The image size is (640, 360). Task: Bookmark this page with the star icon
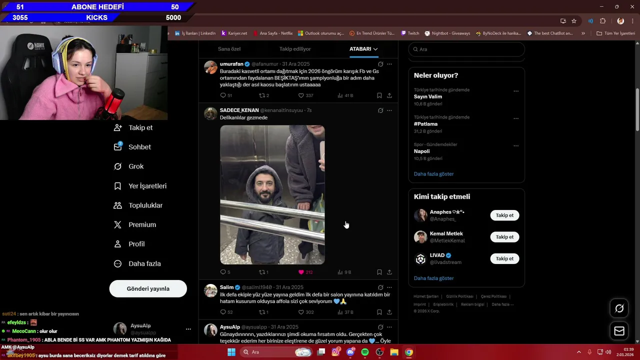click(x=574, y=21)
